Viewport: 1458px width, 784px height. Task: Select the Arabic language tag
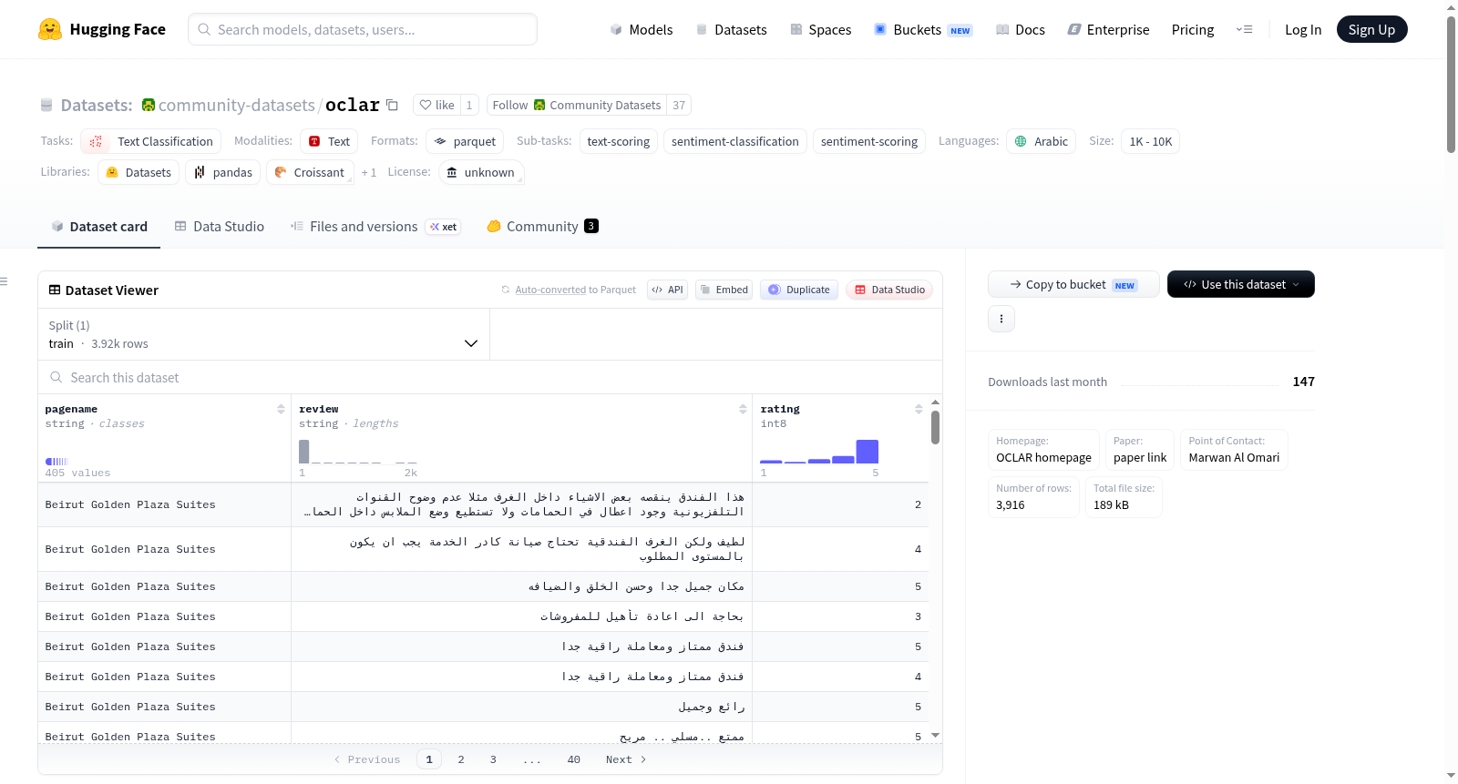tap(1041, 141)
